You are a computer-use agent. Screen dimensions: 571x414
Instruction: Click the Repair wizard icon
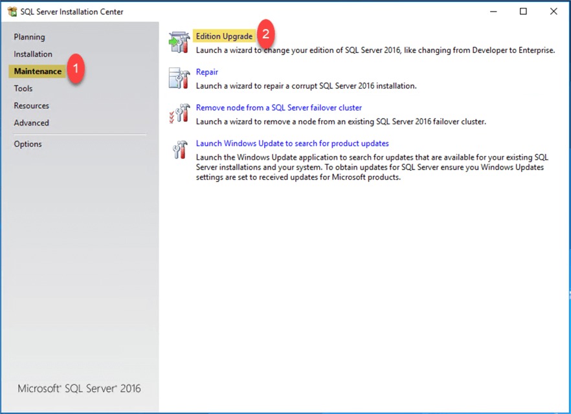point(179,78)
